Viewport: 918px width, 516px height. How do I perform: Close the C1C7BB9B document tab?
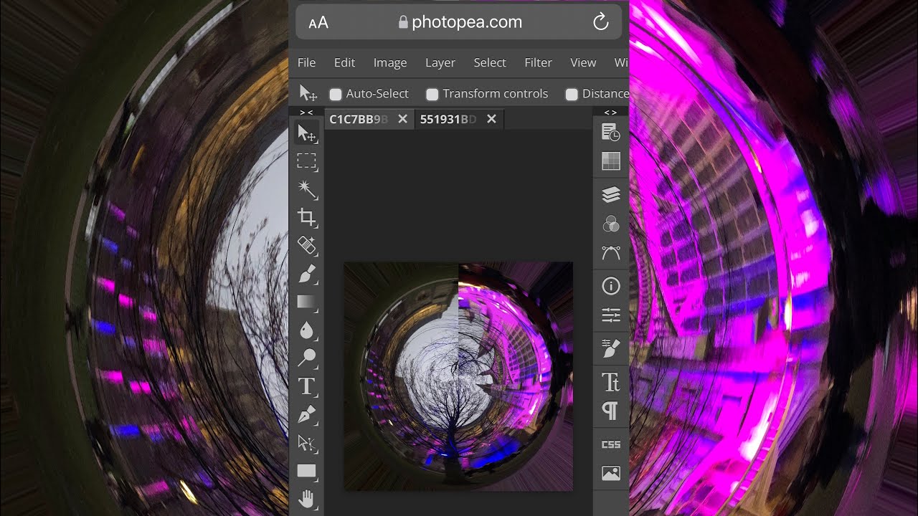[403, 119]
